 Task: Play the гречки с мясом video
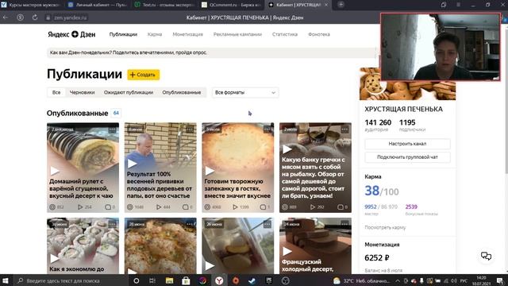[x=287, y=149]
